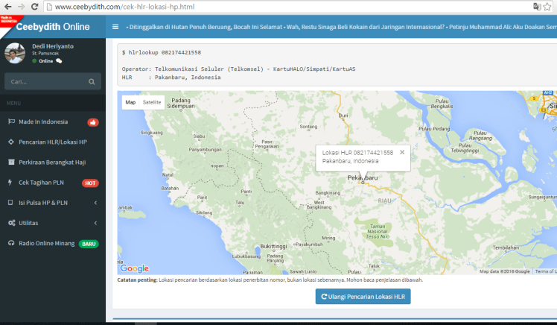Image resolution: width=557 pixels, height=325 pixels.
Task: Click the thumbs-up badge on Made In Indonesia
Action: point(93,122)
